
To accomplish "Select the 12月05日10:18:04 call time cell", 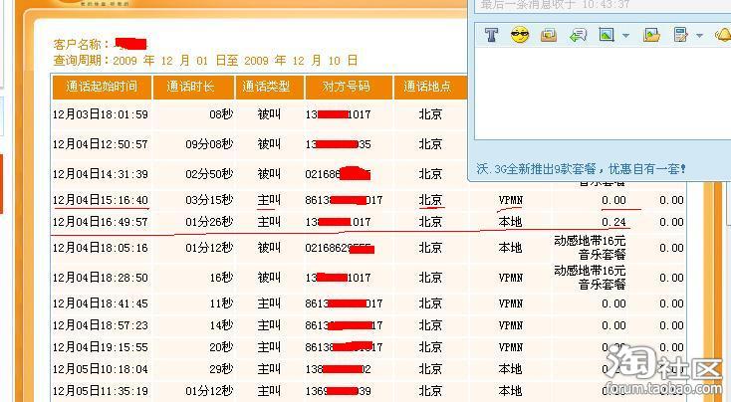I will (x=101, y=369).
